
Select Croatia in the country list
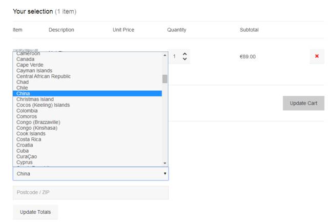[25, 145]
